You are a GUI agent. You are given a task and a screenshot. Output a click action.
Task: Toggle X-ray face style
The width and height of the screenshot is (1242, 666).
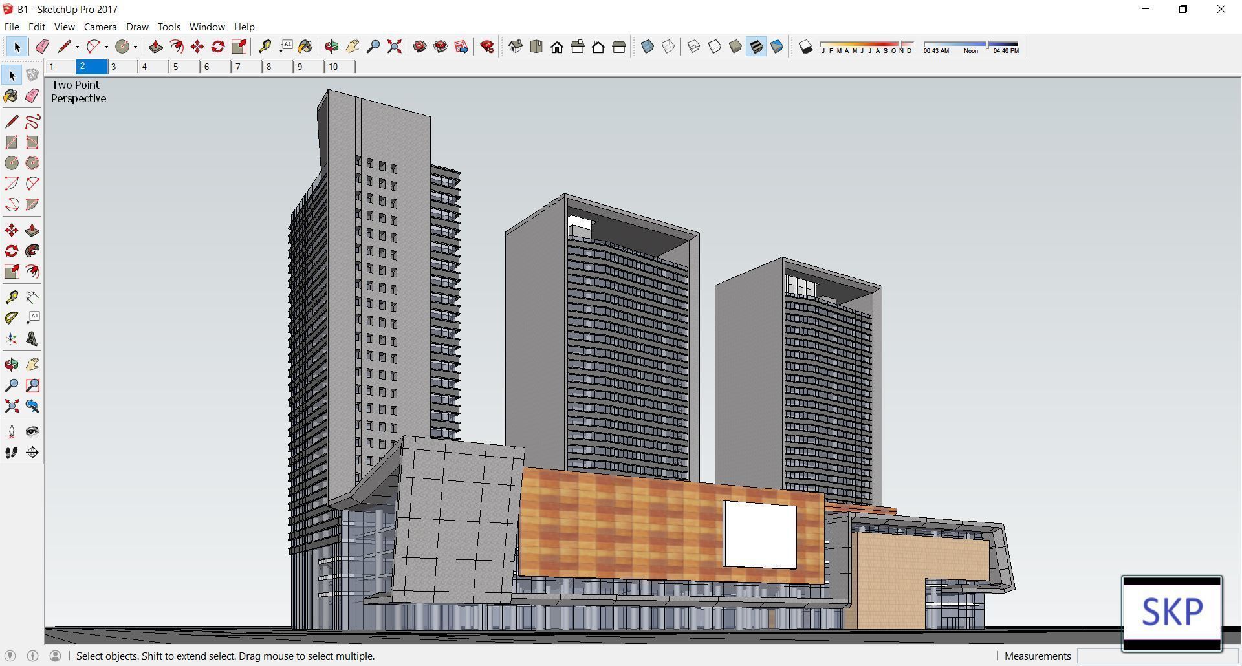[648, 46]
